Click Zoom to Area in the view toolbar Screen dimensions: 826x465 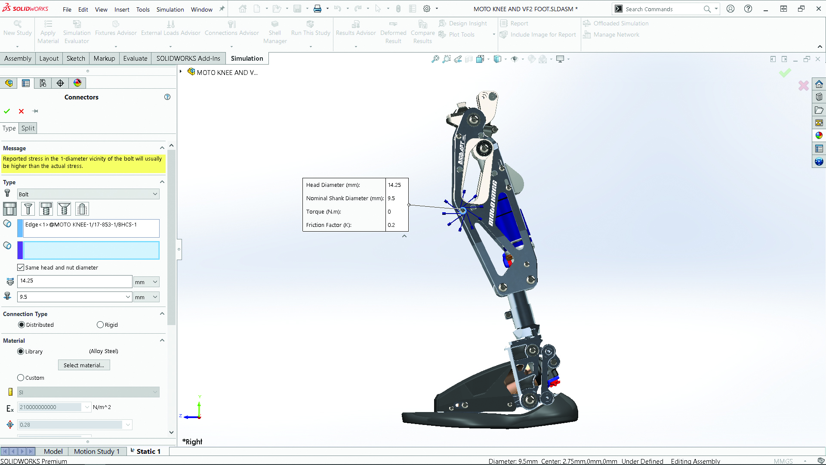click(447, 59)
